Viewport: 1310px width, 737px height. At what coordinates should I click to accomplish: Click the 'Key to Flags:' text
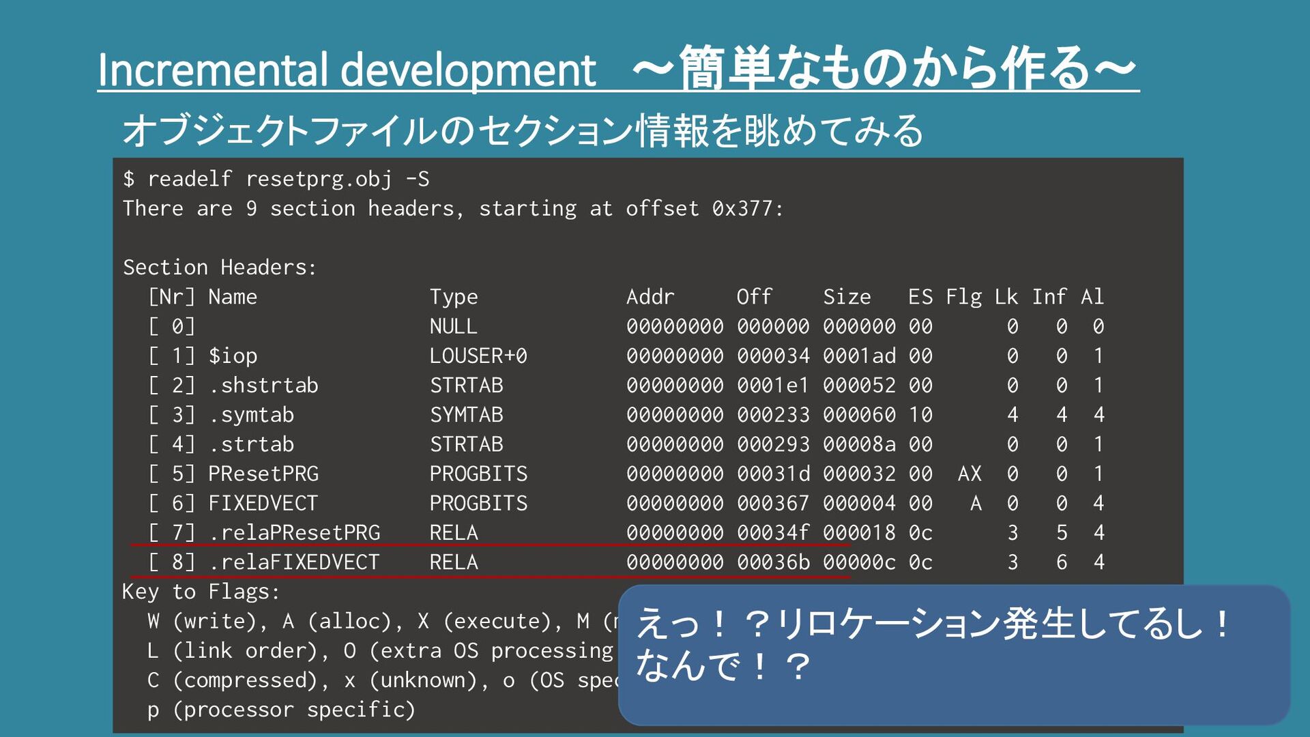coord(201,592)
